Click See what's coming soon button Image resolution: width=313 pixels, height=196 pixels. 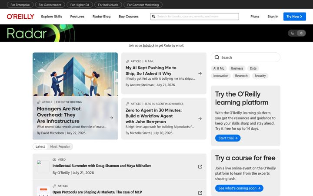point(239,188)
